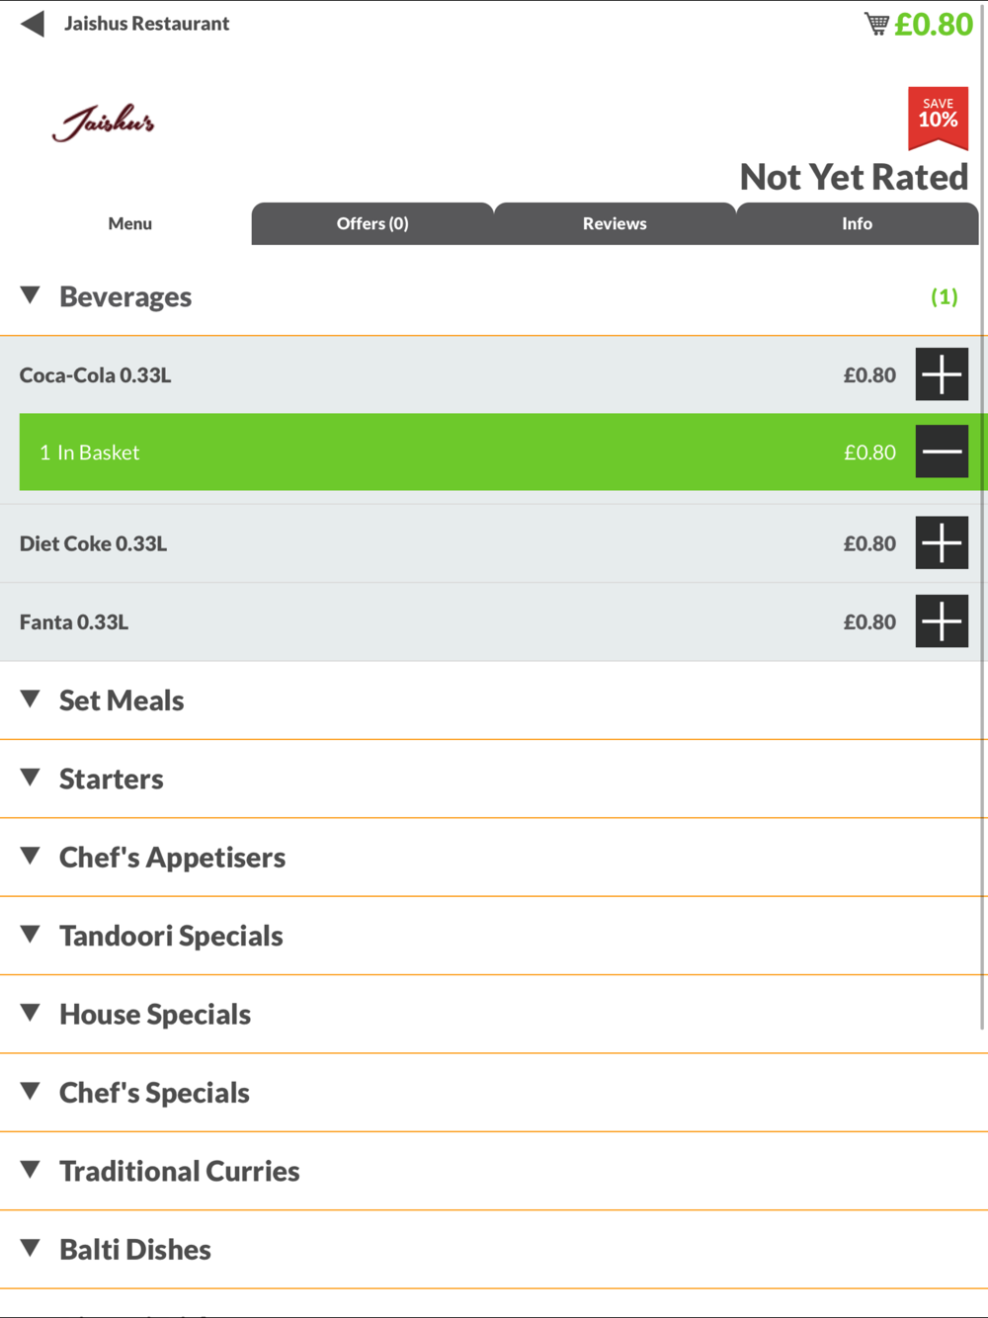Add Diet Coke 0.33L using plus icon
The width and height of the screenshot is (988, 1318).
tap(942, 542)
